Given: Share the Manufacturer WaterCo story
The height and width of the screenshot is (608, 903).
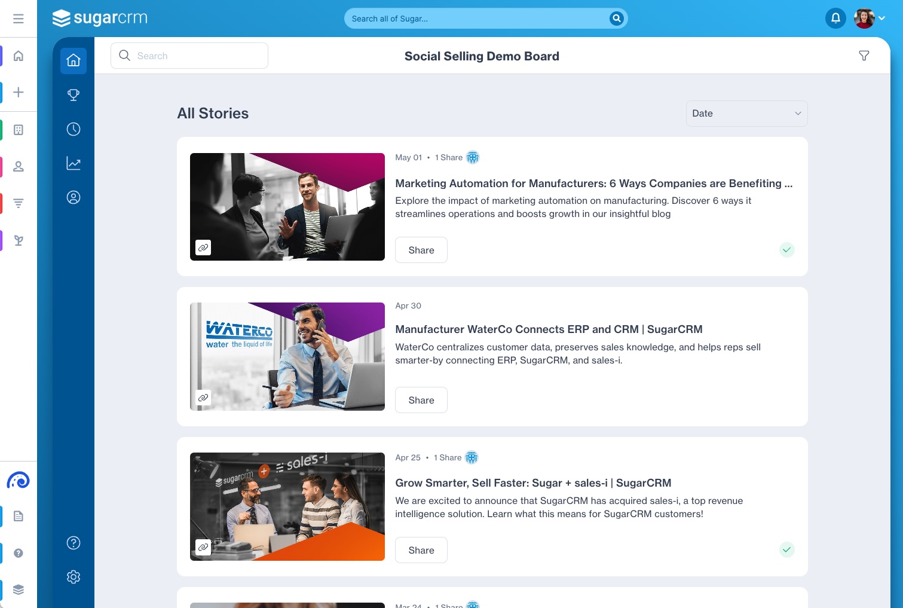Looking at the screenshot, I should pos(421,401).
